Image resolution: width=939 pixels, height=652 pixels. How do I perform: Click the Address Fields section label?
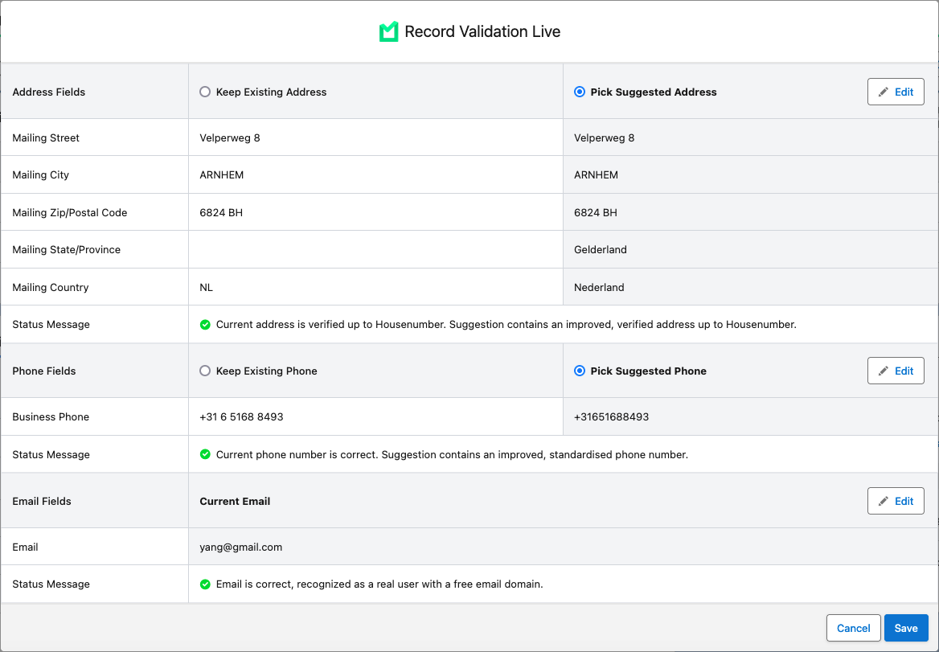(x=49, y=92)
